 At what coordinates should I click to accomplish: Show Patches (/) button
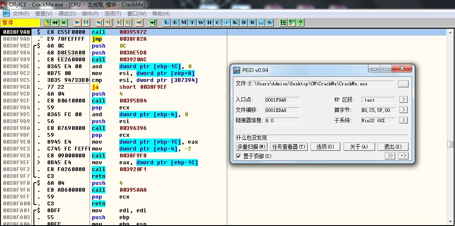point(226,23)
